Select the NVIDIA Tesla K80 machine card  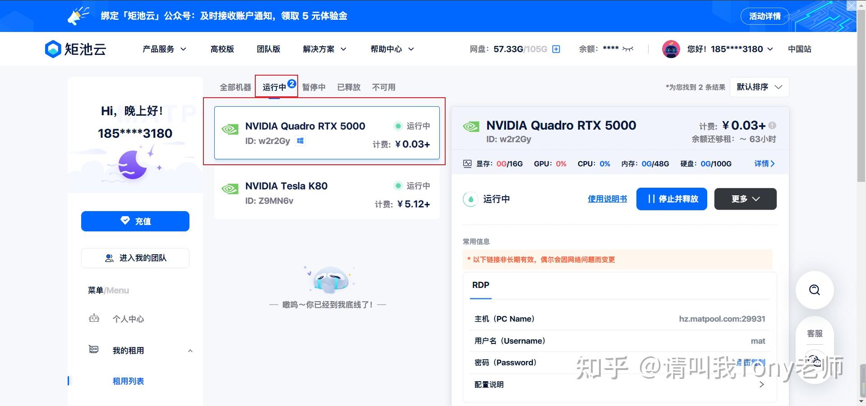(x=327, y=193)
